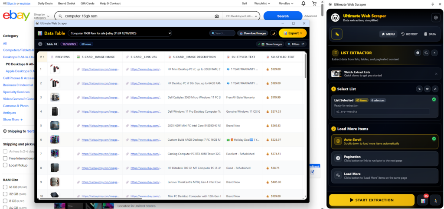
Task: Open the eBay shopping cart
Action: 314,3
